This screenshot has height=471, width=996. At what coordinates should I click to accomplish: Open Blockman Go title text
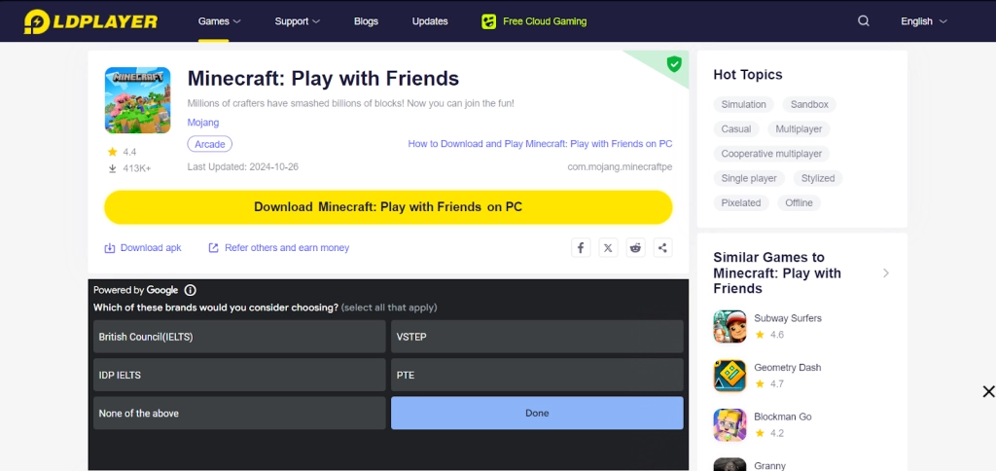[783, 417]
